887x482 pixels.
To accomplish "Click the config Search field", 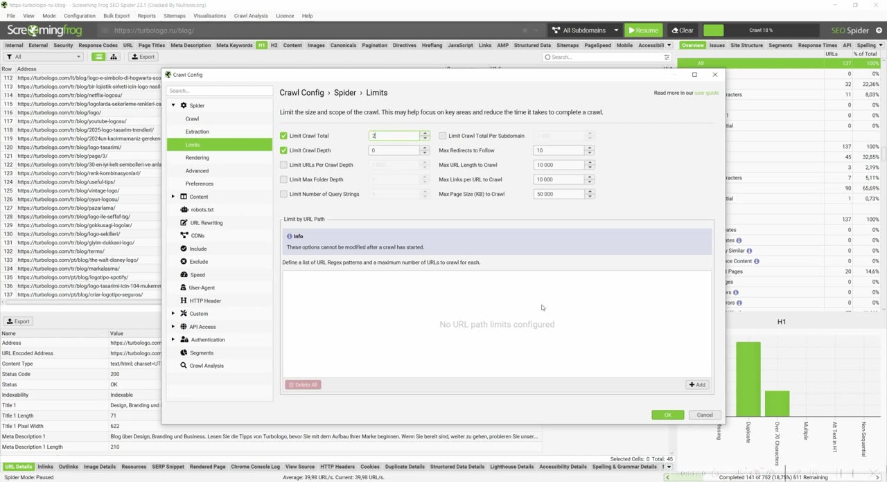I will tap(219, 91).
